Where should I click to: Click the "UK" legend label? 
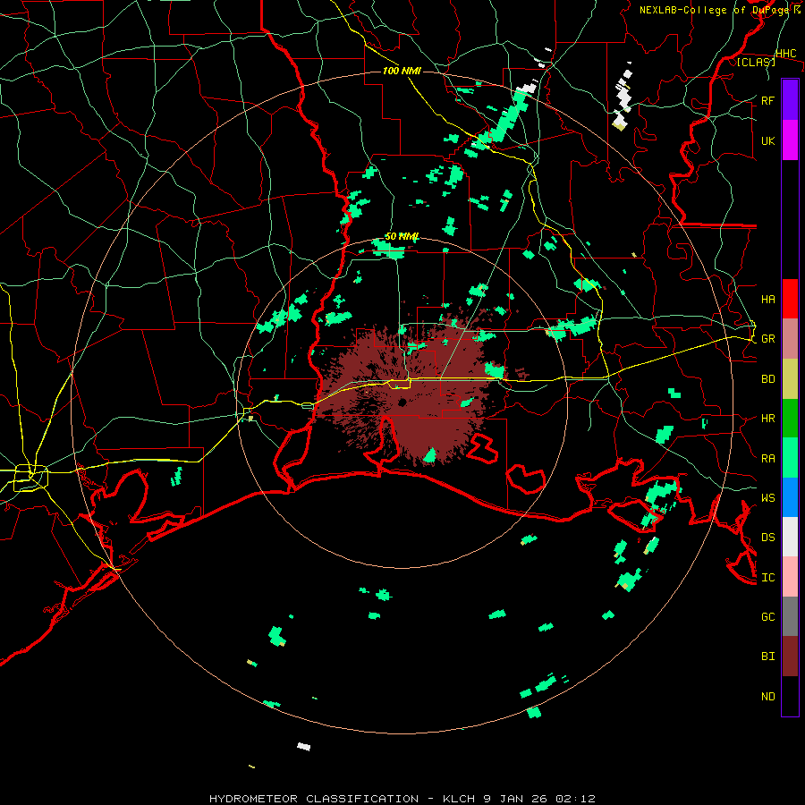767,140
